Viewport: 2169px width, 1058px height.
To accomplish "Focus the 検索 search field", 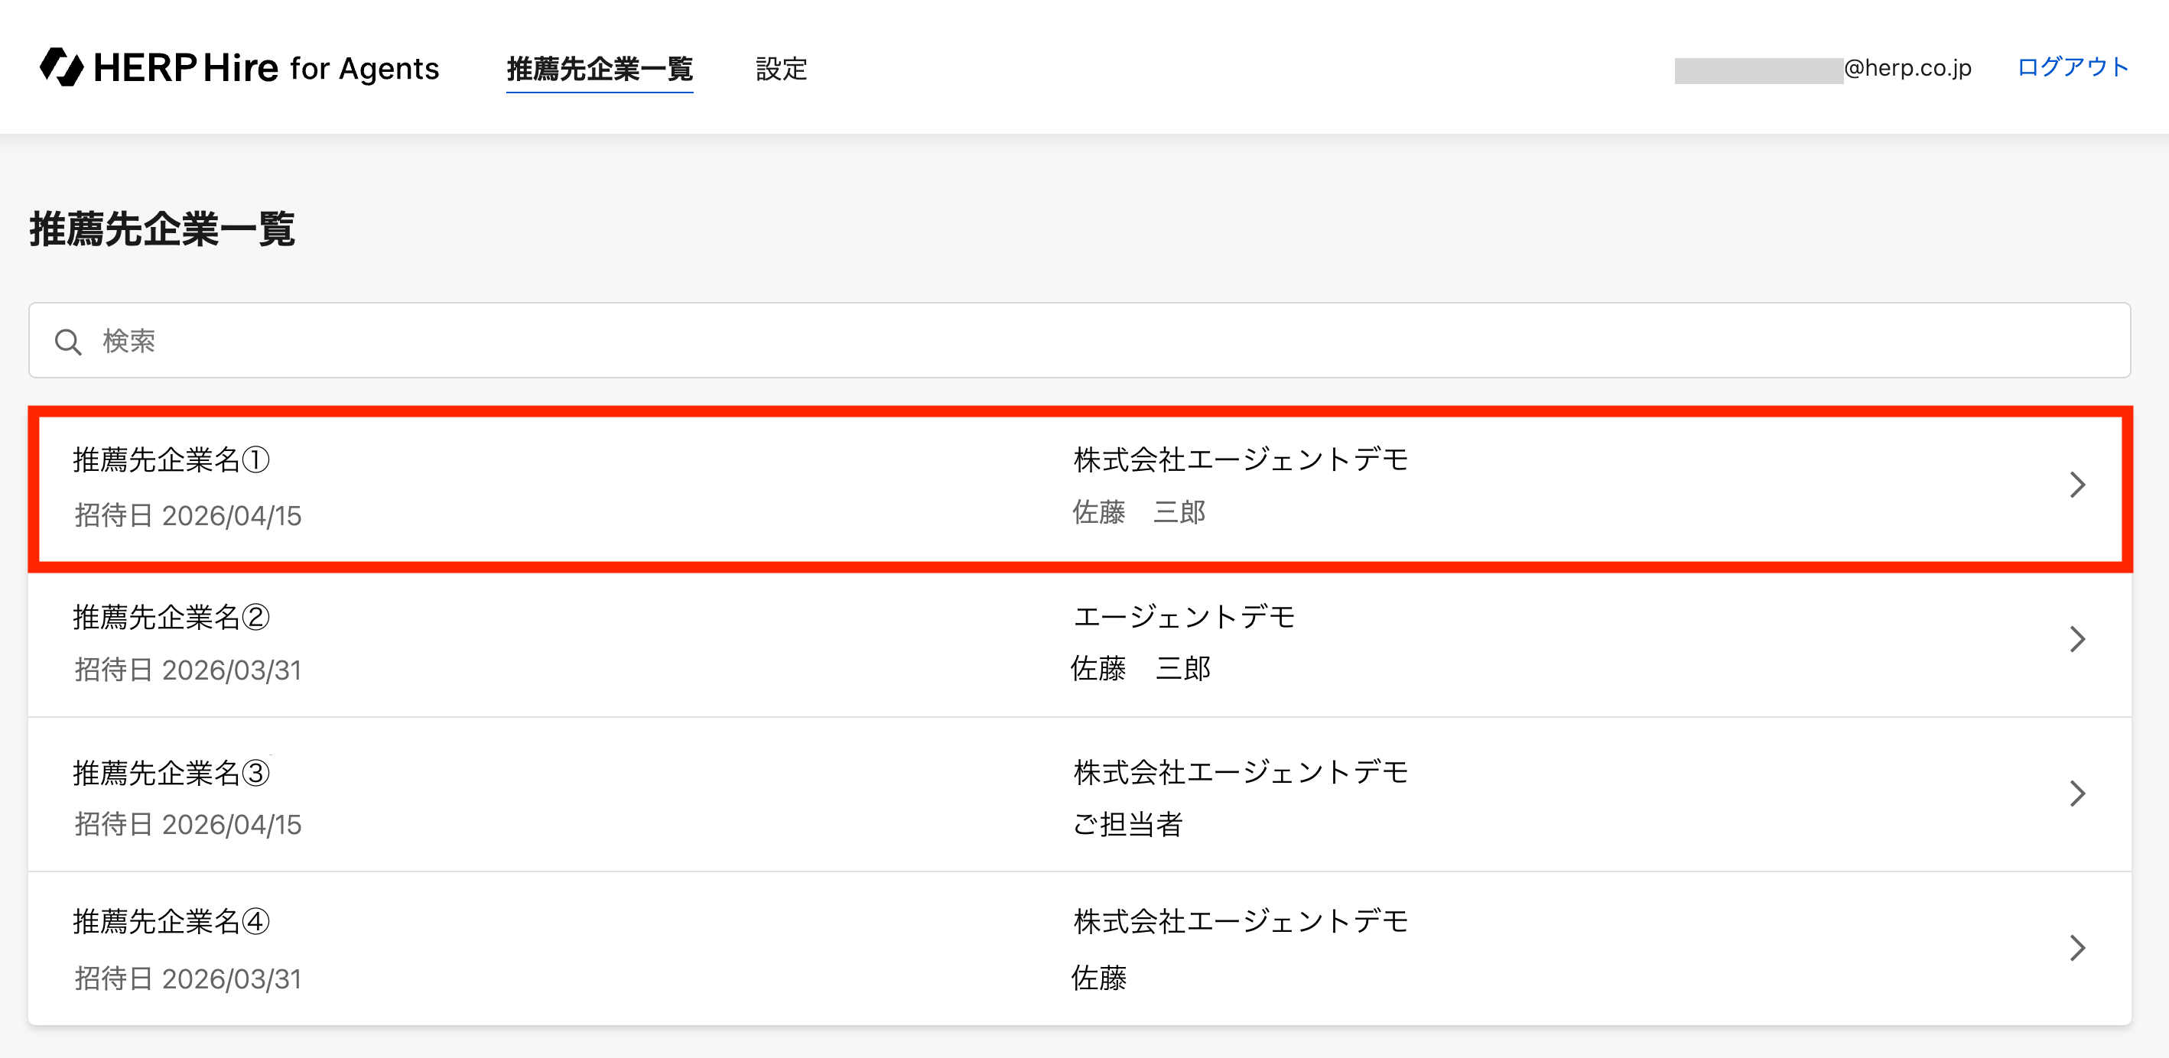I will pos(1079,340).
